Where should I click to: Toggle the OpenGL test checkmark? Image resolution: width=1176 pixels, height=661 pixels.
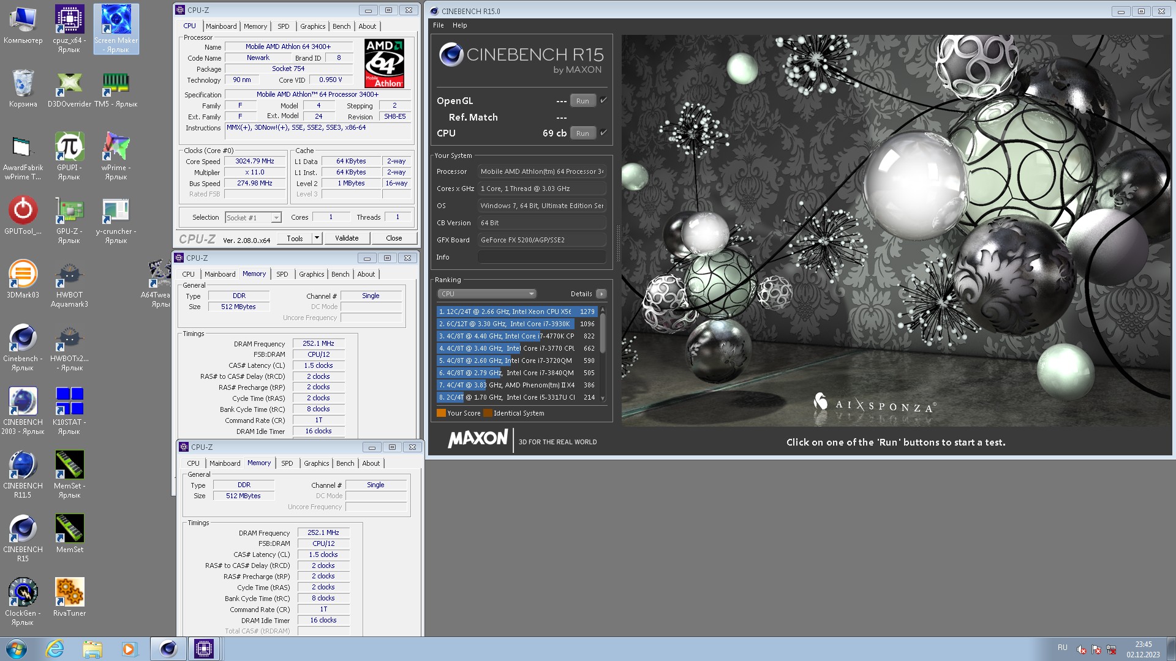tap(603, 100)
